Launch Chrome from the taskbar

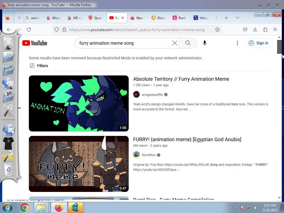click(25, 207)
